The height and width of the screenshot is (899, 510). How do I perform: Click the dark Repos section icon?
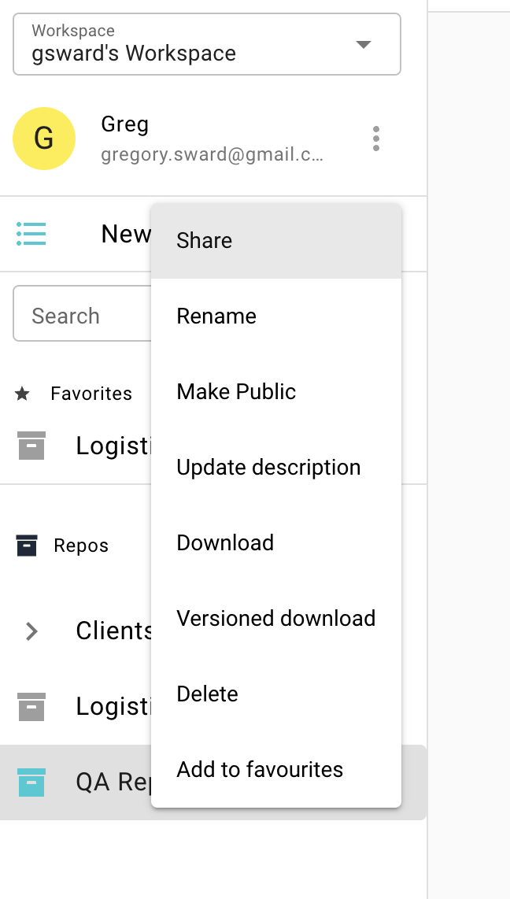[x=27, y=546]
